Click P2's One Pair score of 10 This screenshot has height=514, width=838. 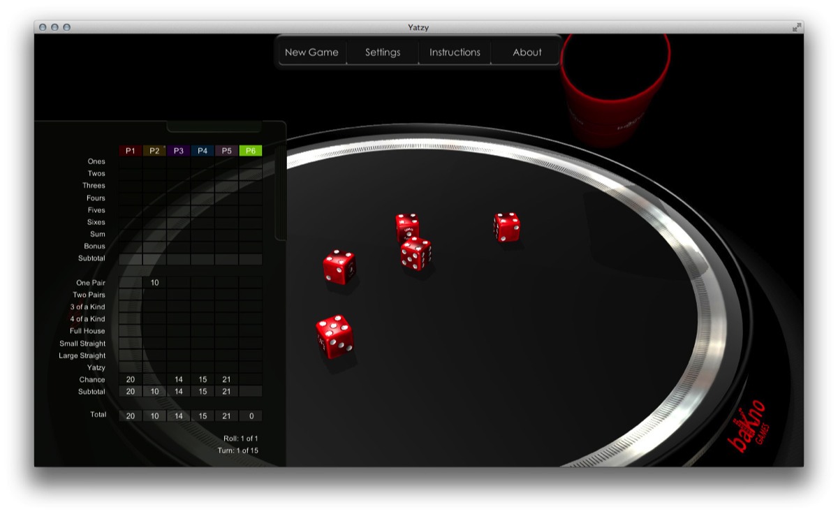[154, 283]
